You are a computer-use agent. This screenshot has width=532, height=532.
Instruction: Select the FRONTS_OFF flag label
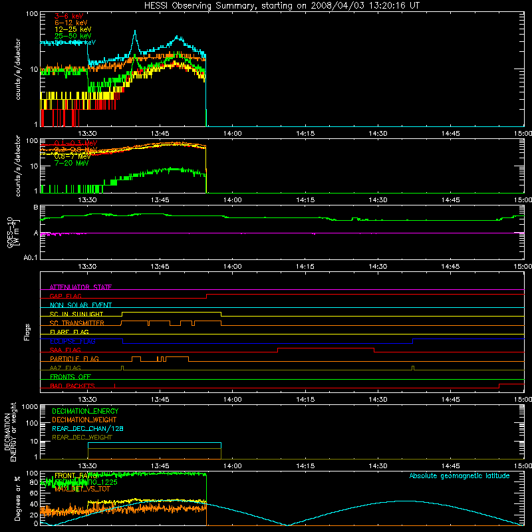70,376
